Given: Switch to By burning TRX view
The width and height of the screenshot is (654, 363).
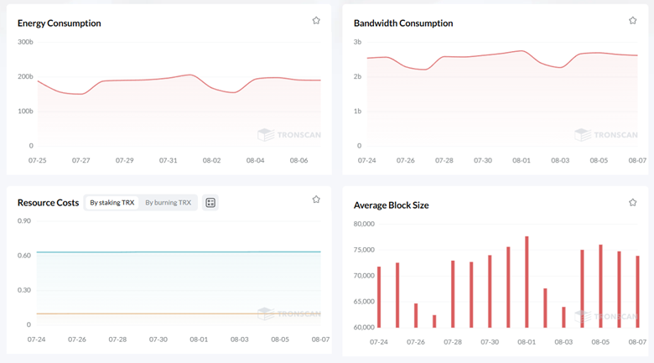Looking at the screenshot, I should (x=168, y=203).
